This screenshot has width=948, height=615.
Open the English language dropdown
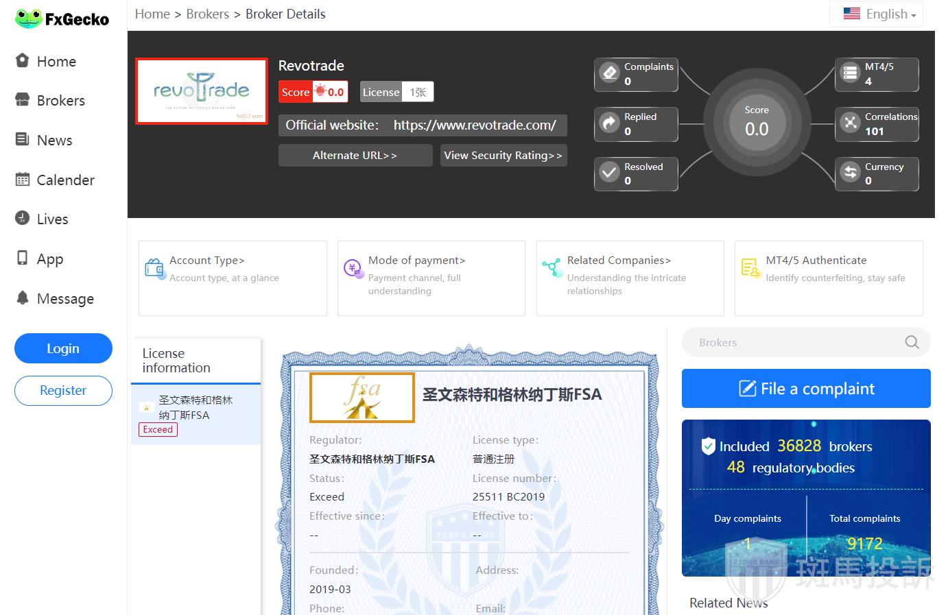coord(879,14)
